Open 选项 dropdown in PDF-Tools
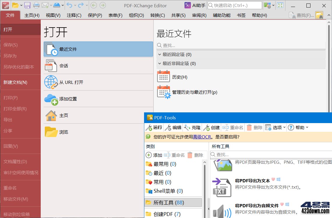Viewport: 332px width, 218px height. (275, 127)
